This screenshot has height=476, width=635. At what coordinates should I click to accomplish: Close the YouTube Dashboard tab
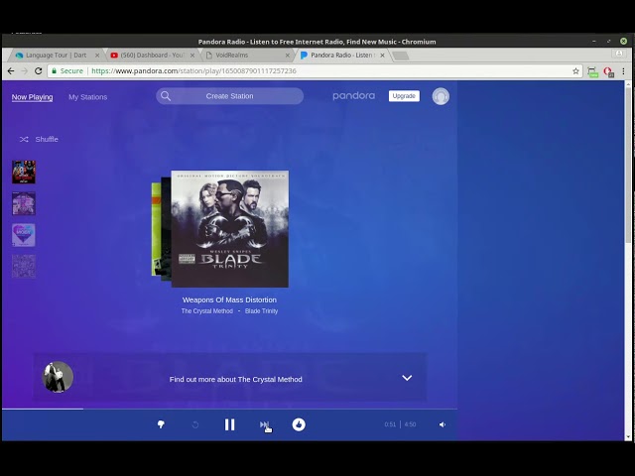(x=192, y=56)
